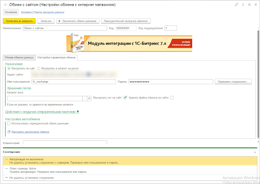This screenshot has width=260, height=184.
Task: Close the Сообщения panel with its x icon
Action: click(x=255, y=152)
